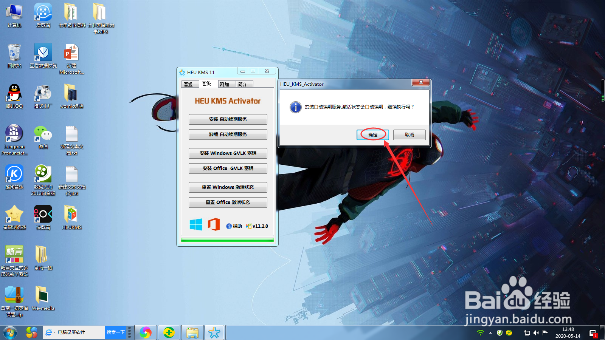Click the Office logo in HEU KMS
This screenshot has height=340, width=605.
(214, 224)
